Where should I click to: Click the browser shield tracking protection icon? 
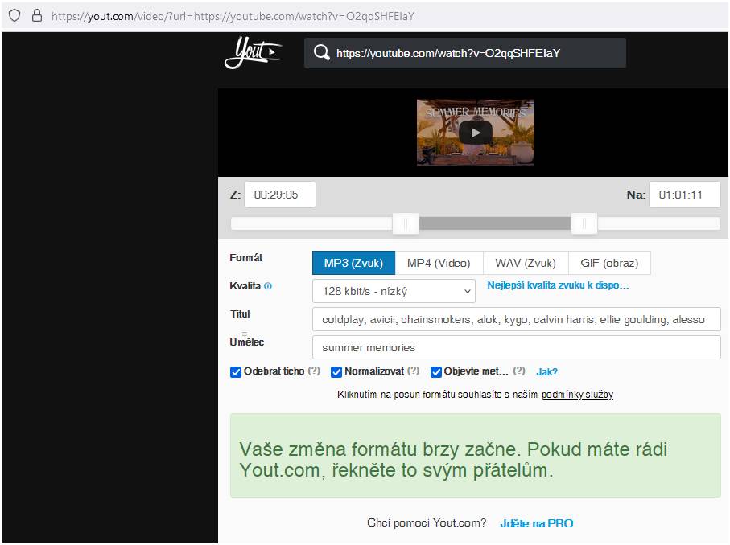[x=15, y=16]
